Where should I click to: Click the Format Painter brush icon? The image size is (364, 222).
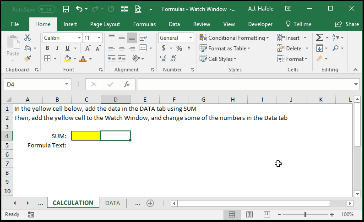[x=27, y=59]
